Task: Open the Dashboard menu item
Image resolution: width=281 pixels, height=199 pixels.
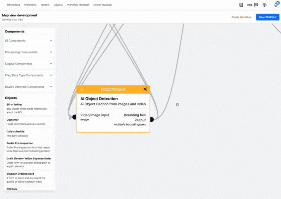Action: click(x=13, y=5)
